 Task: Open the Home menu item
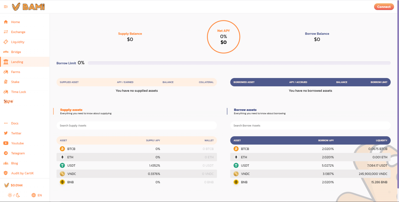coord(25,22)
